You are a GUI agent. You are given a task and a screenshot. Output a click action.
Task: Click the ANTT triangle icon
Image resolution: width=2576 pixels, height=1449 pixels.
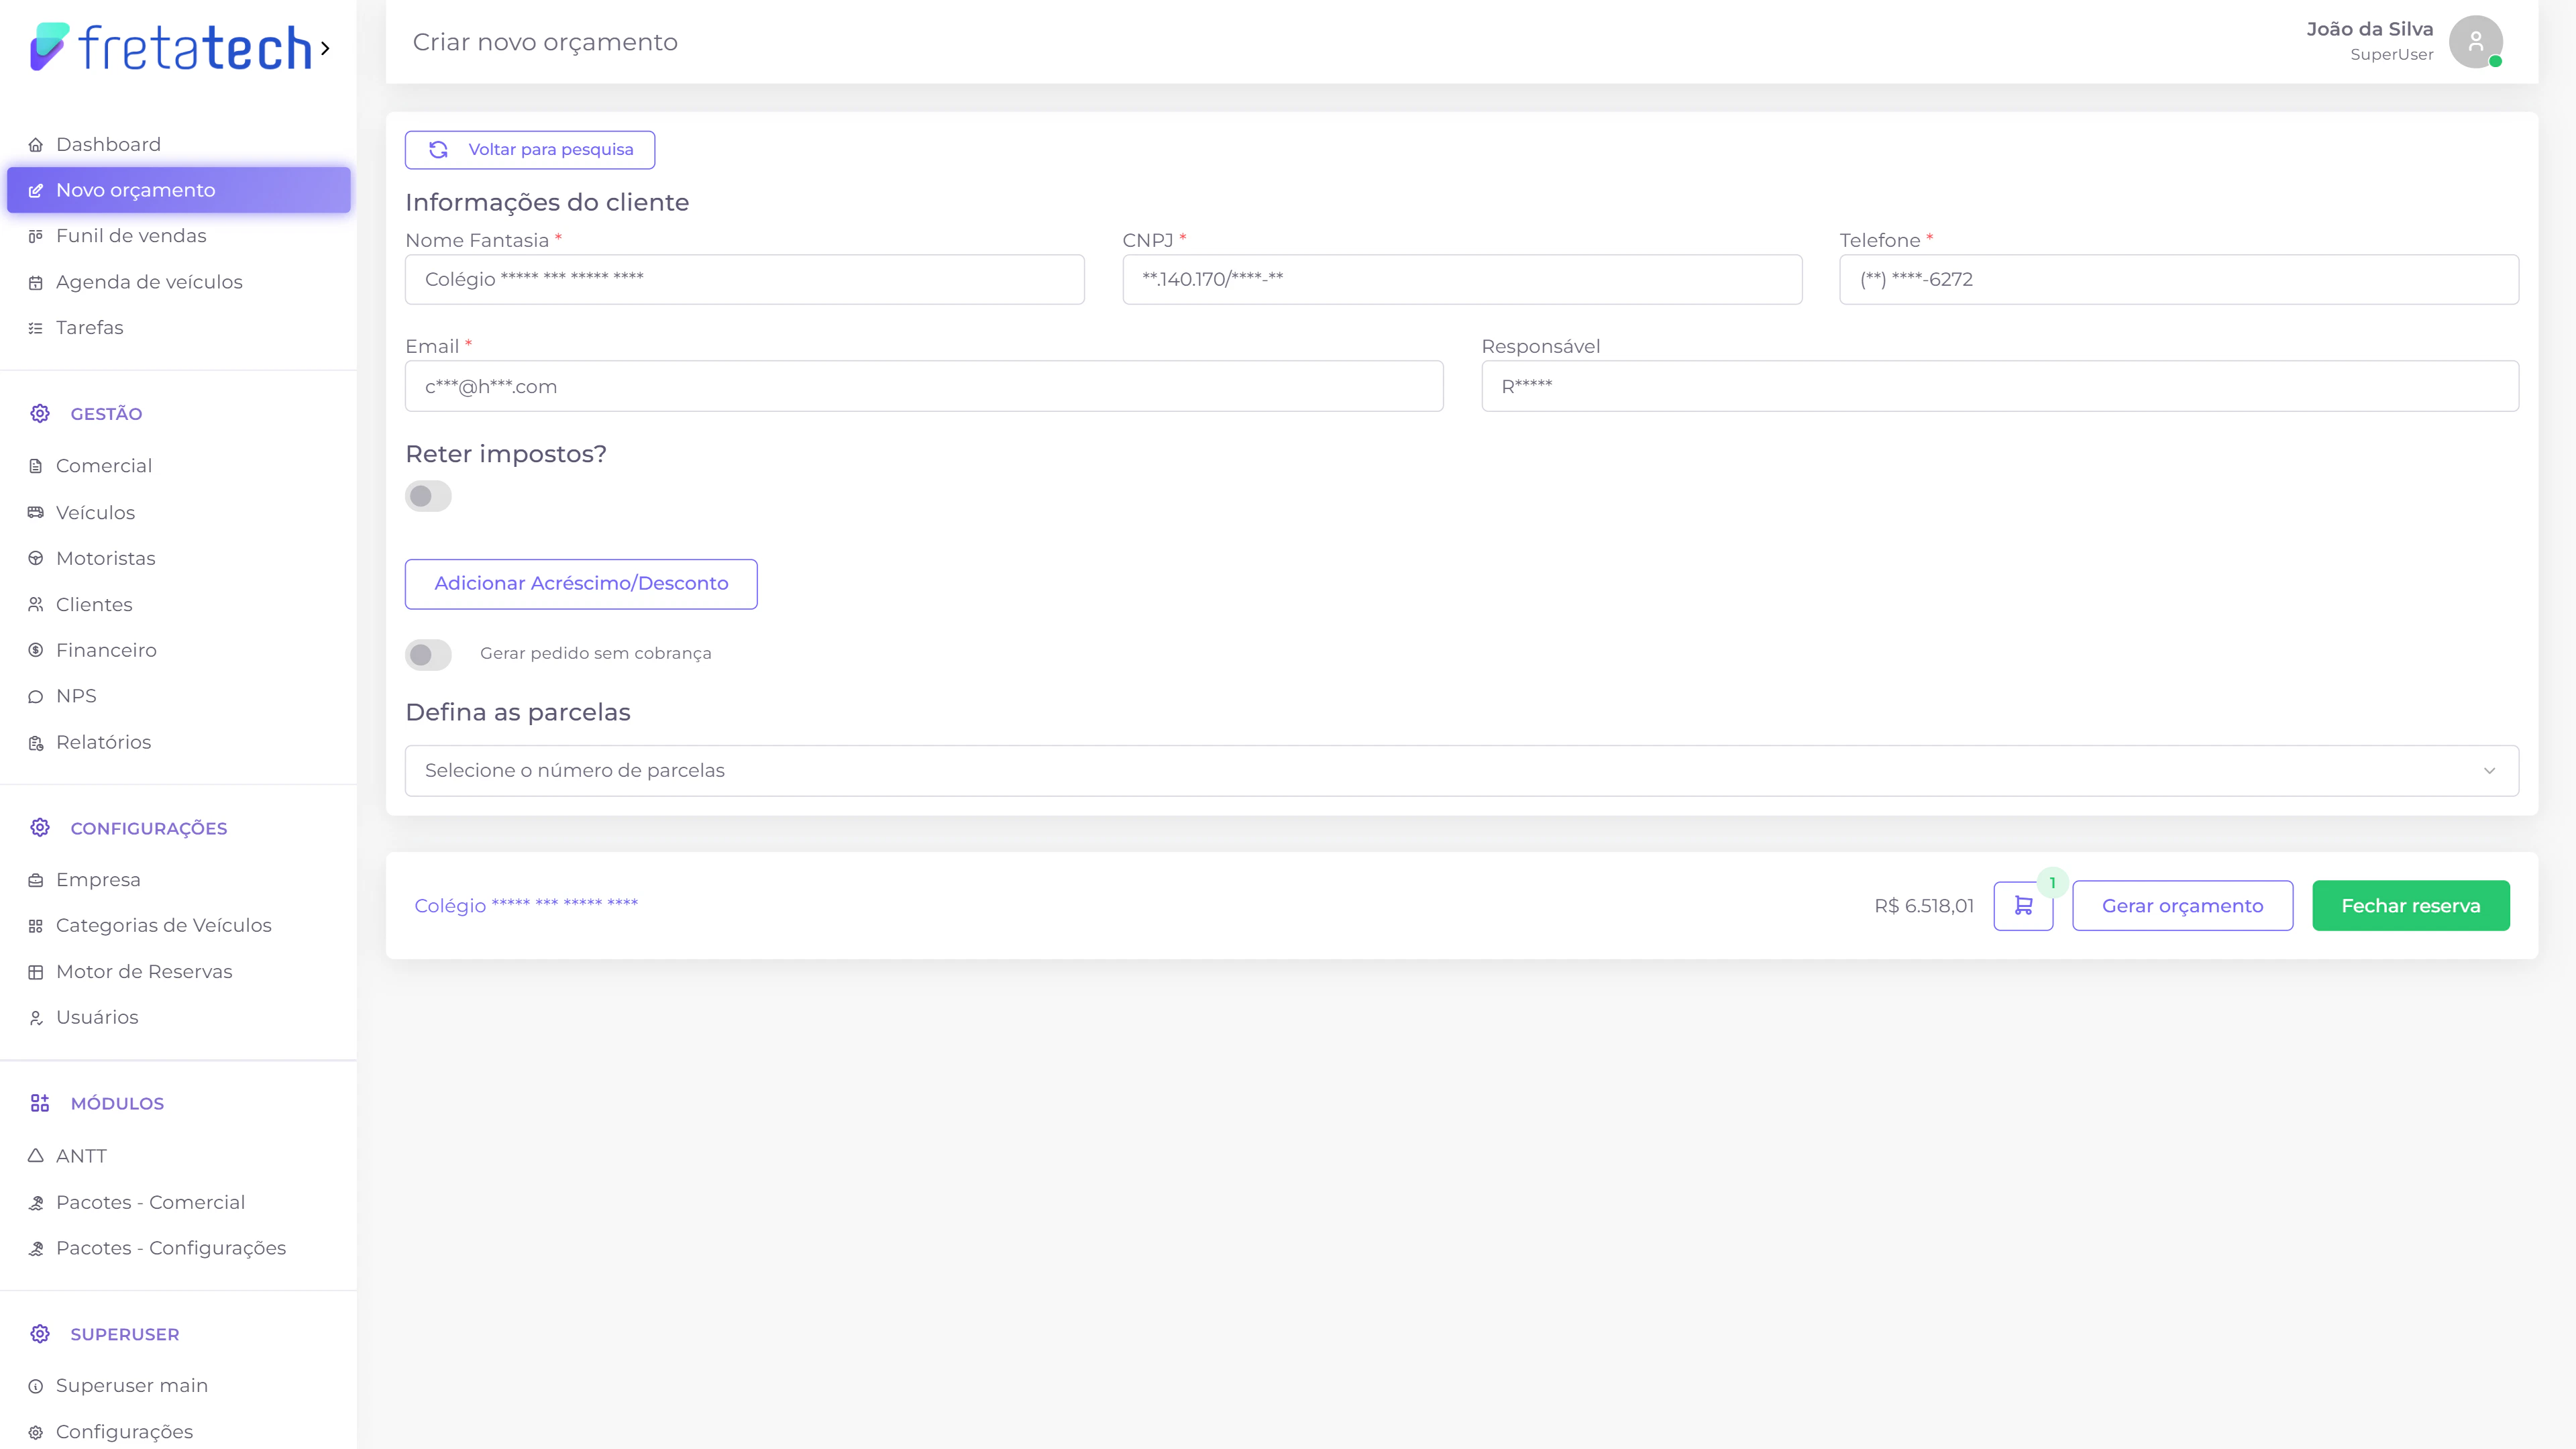coord(36,1155)
